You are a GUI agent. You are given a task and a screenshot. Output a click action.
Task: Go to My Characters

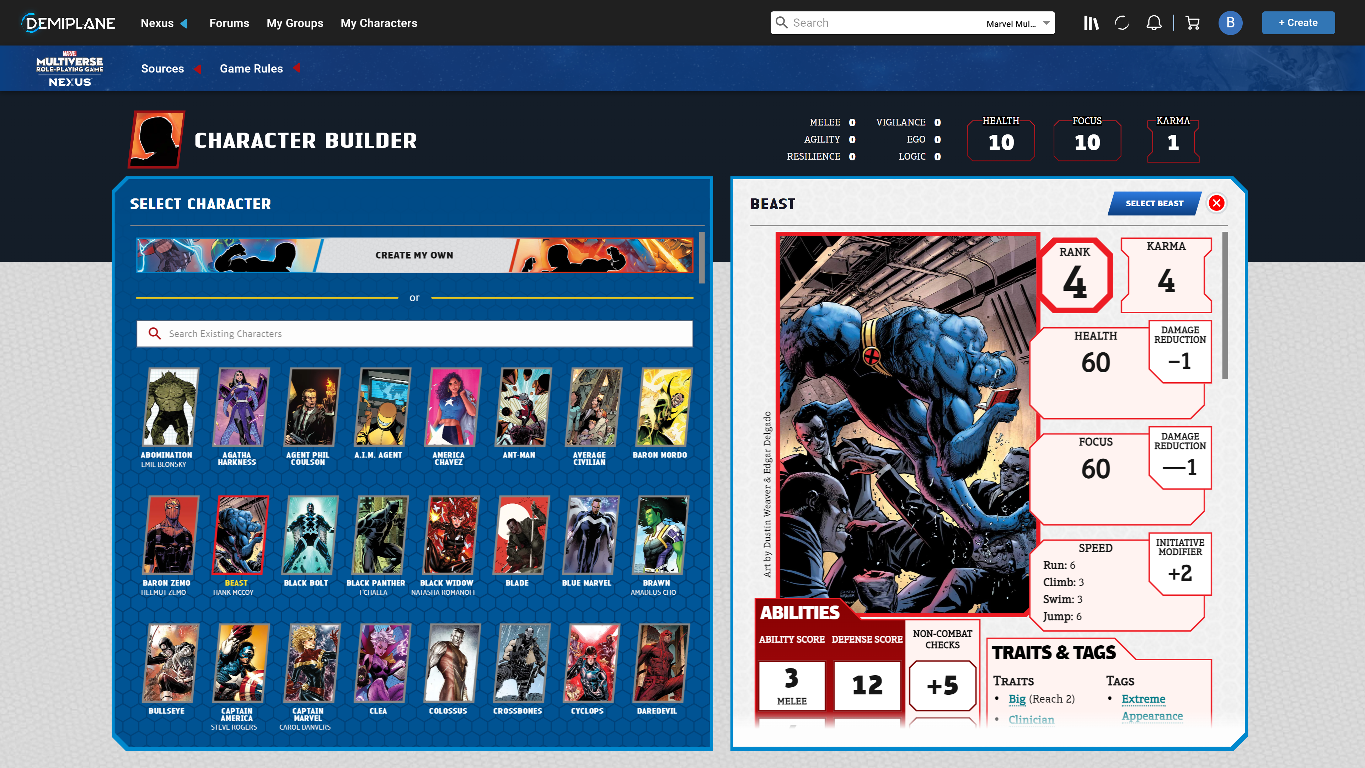tap(379, 23)
